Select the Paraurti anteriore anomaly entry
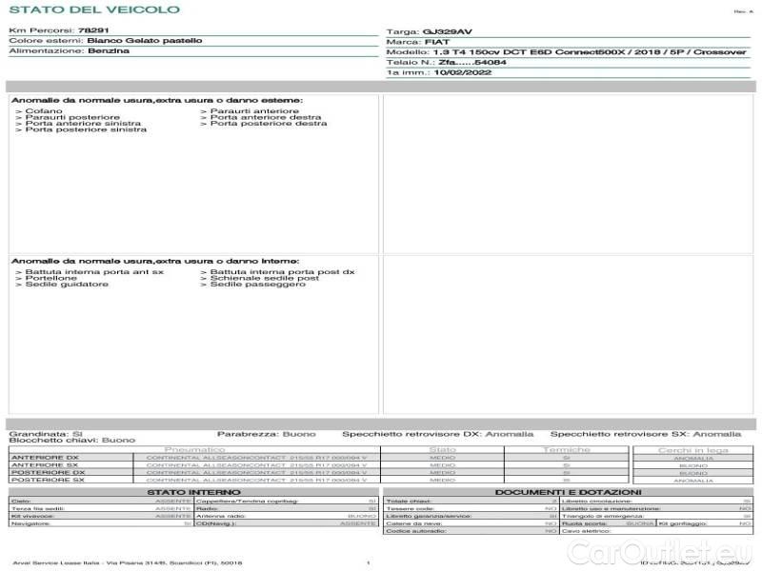Image resolution: width=762 pixels, height=571 pixels. (240, 111)
